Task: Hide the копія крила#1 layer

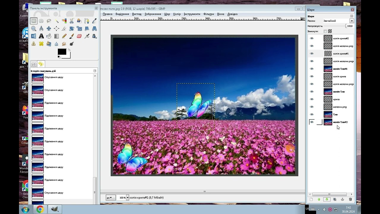Action: tap(312, 53)
